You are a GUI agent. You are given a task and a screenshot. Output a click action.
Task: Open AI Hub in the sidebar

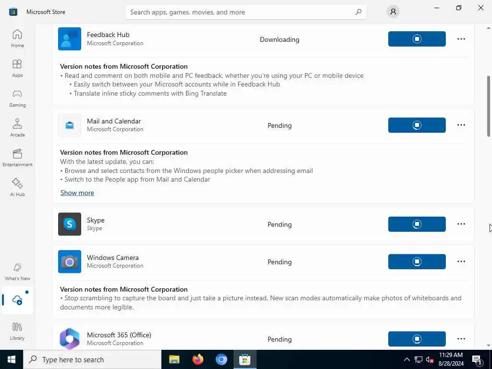pyautogui.click(x=17, y=188)
